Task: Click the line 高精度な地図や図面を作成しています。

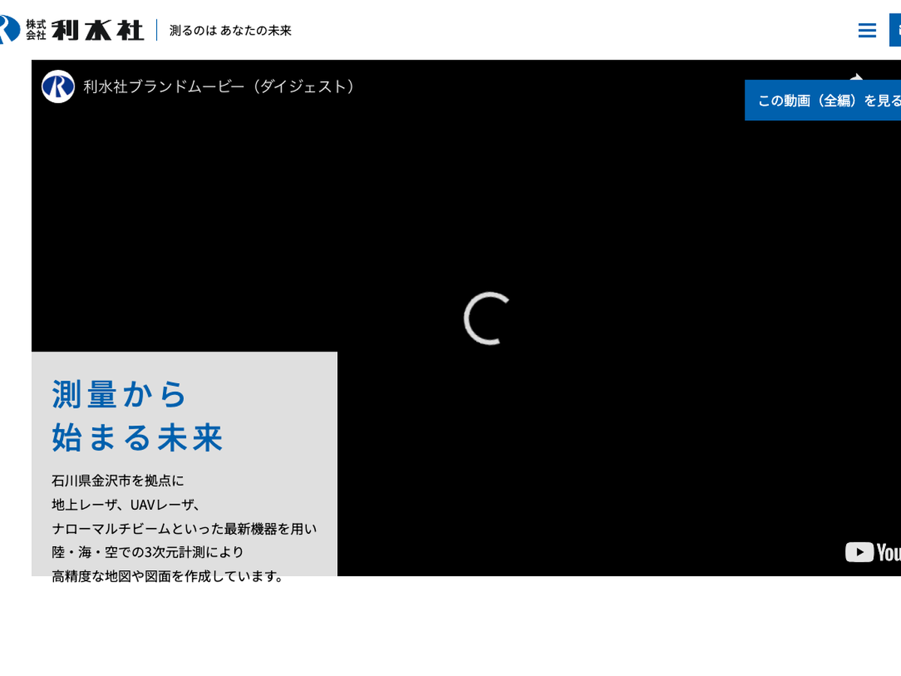Action: [169, 576]
